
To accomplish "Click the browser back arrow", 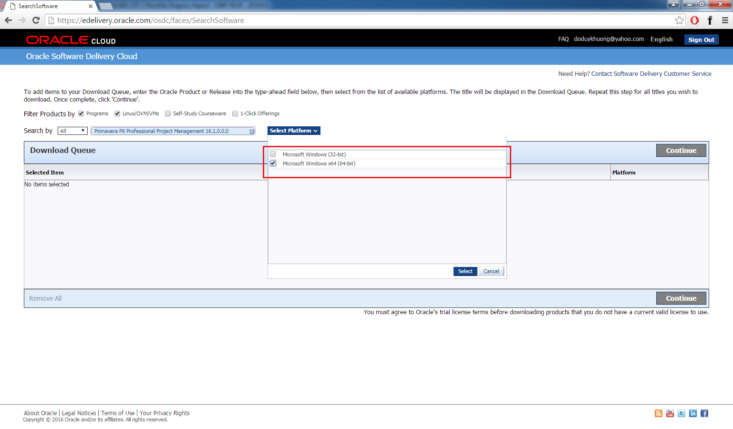I will [x=8, y=20].
